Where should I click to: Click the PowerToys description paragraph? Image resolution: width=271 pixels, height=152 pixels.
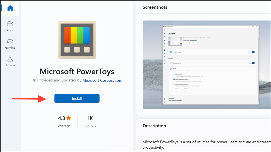point(206,145)
